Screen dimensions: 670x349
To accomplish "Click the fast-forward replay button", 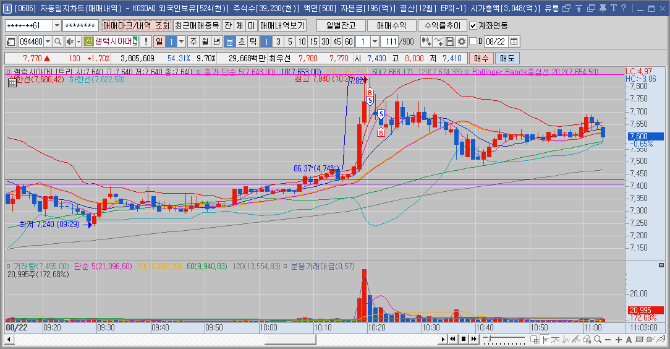I will pyautogui.click(x=474, y=339).
